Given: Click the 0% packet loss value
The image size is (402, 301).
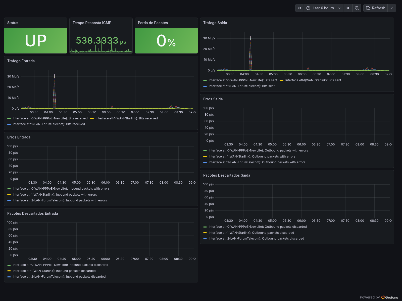Looking at the screenshot, I should [166, 41].
